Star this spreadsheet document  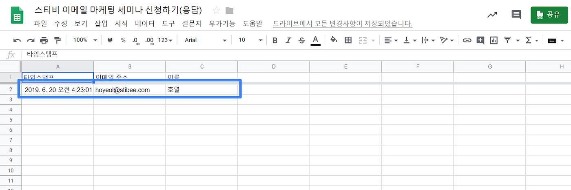[216, 10]
